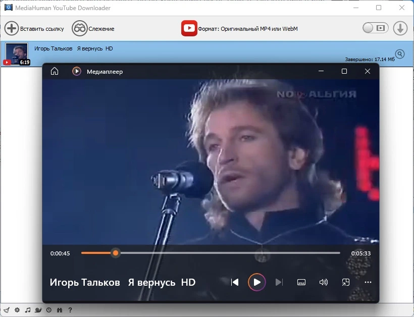The height and width of the screenshot is (317, 414).
Task: Click the start all downloads arrow
Action: tap(400, 28)
